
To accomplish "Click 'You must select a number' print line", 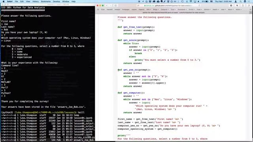I will (167, 60).
